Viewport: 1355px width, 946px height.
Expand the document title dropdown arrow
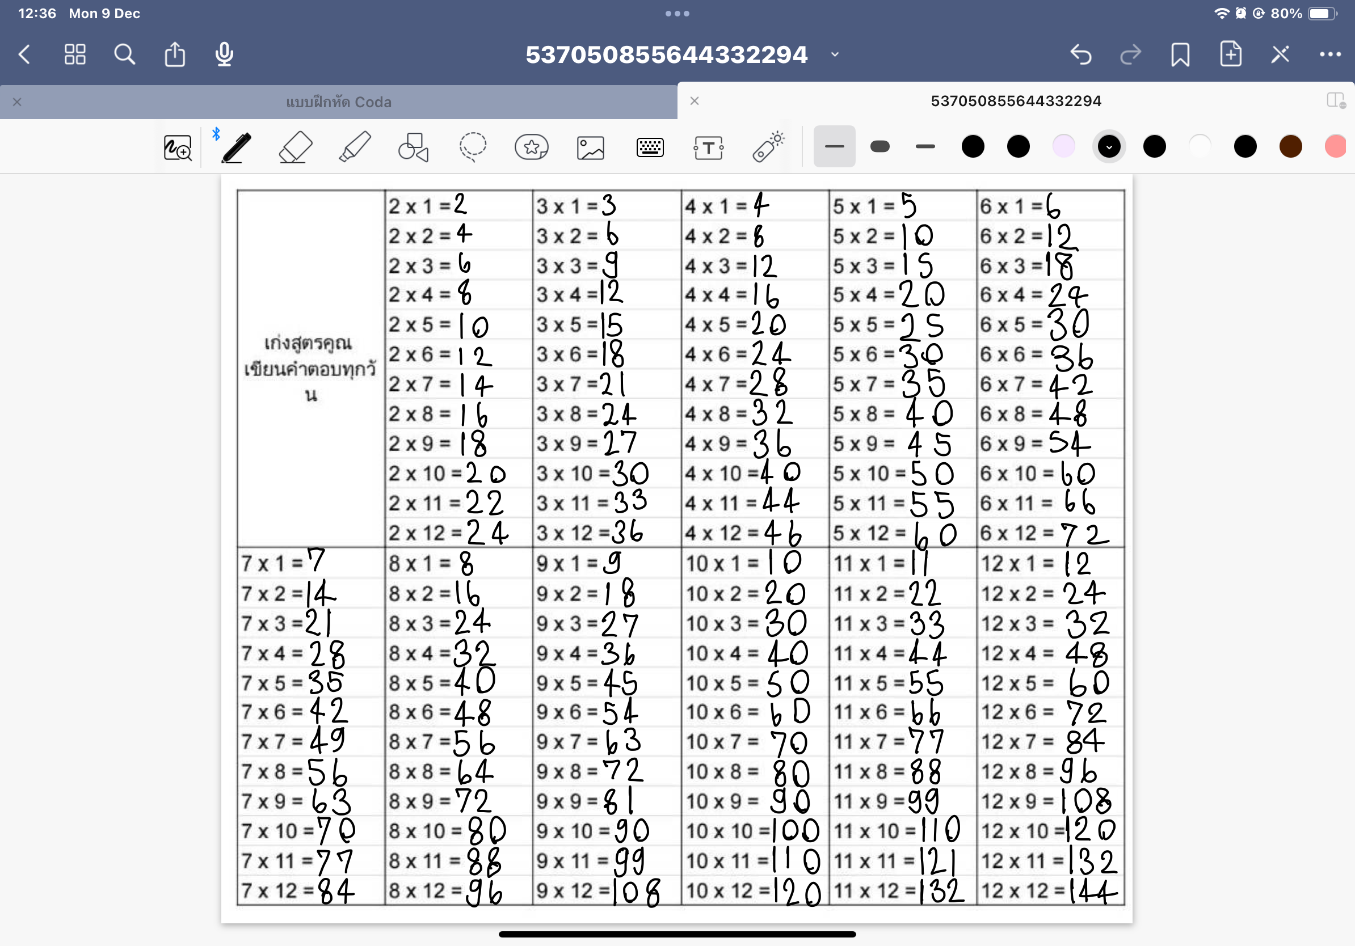(x=835, y=54)
